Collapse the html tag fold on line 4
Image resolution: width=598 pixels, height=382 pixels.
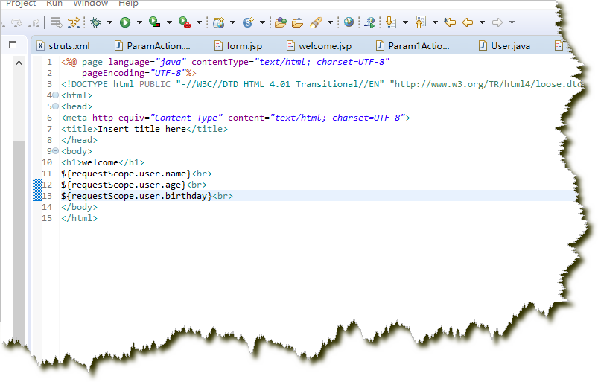(x=56, y=95)
